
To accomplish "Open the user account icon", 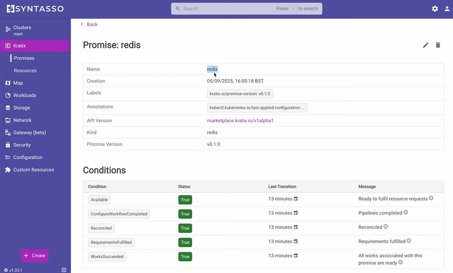I will (x=447, y=9).
